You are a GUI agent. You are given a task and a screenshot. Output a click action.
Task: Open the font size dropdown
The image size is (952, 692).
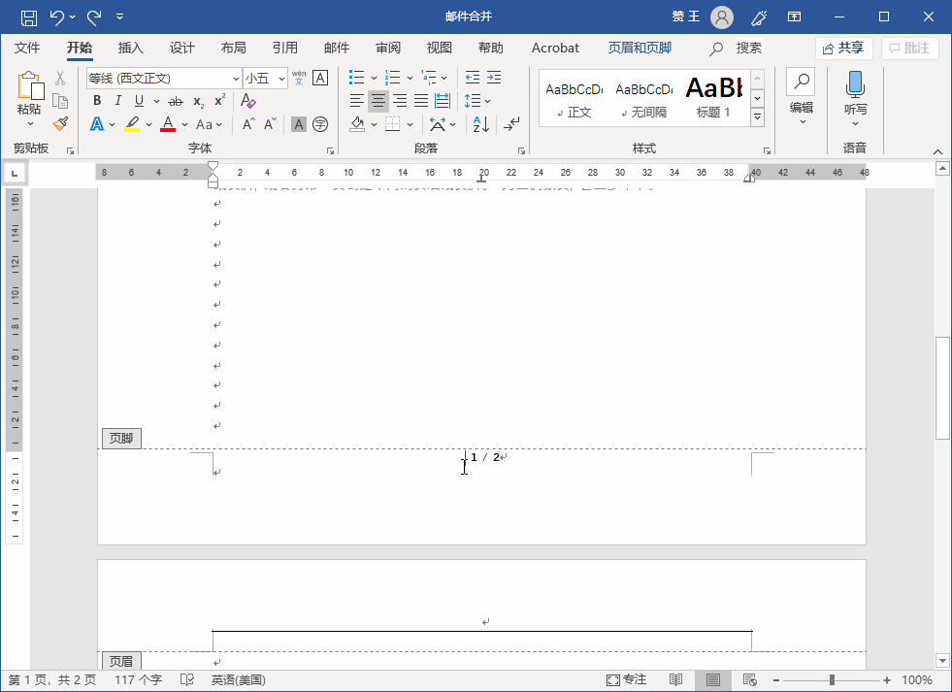coord(282,79)
